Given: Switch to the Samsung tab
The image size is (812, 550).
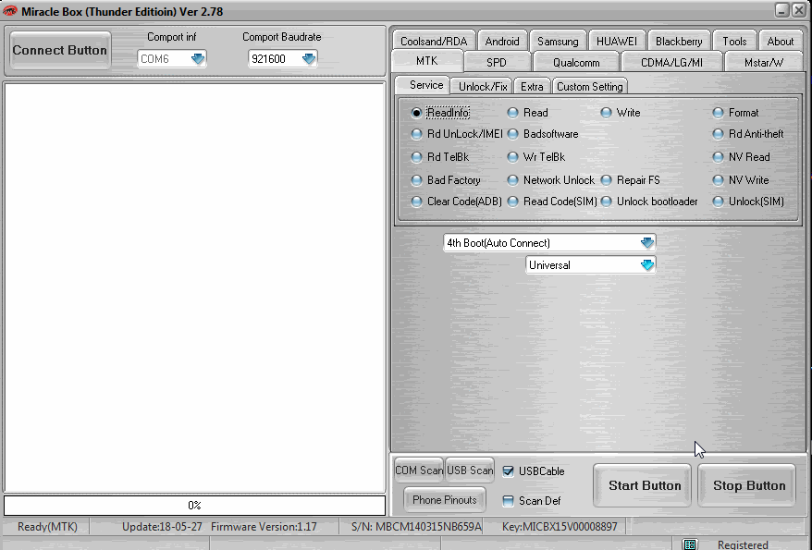Looking at the screenshot, I should [558, 41].
